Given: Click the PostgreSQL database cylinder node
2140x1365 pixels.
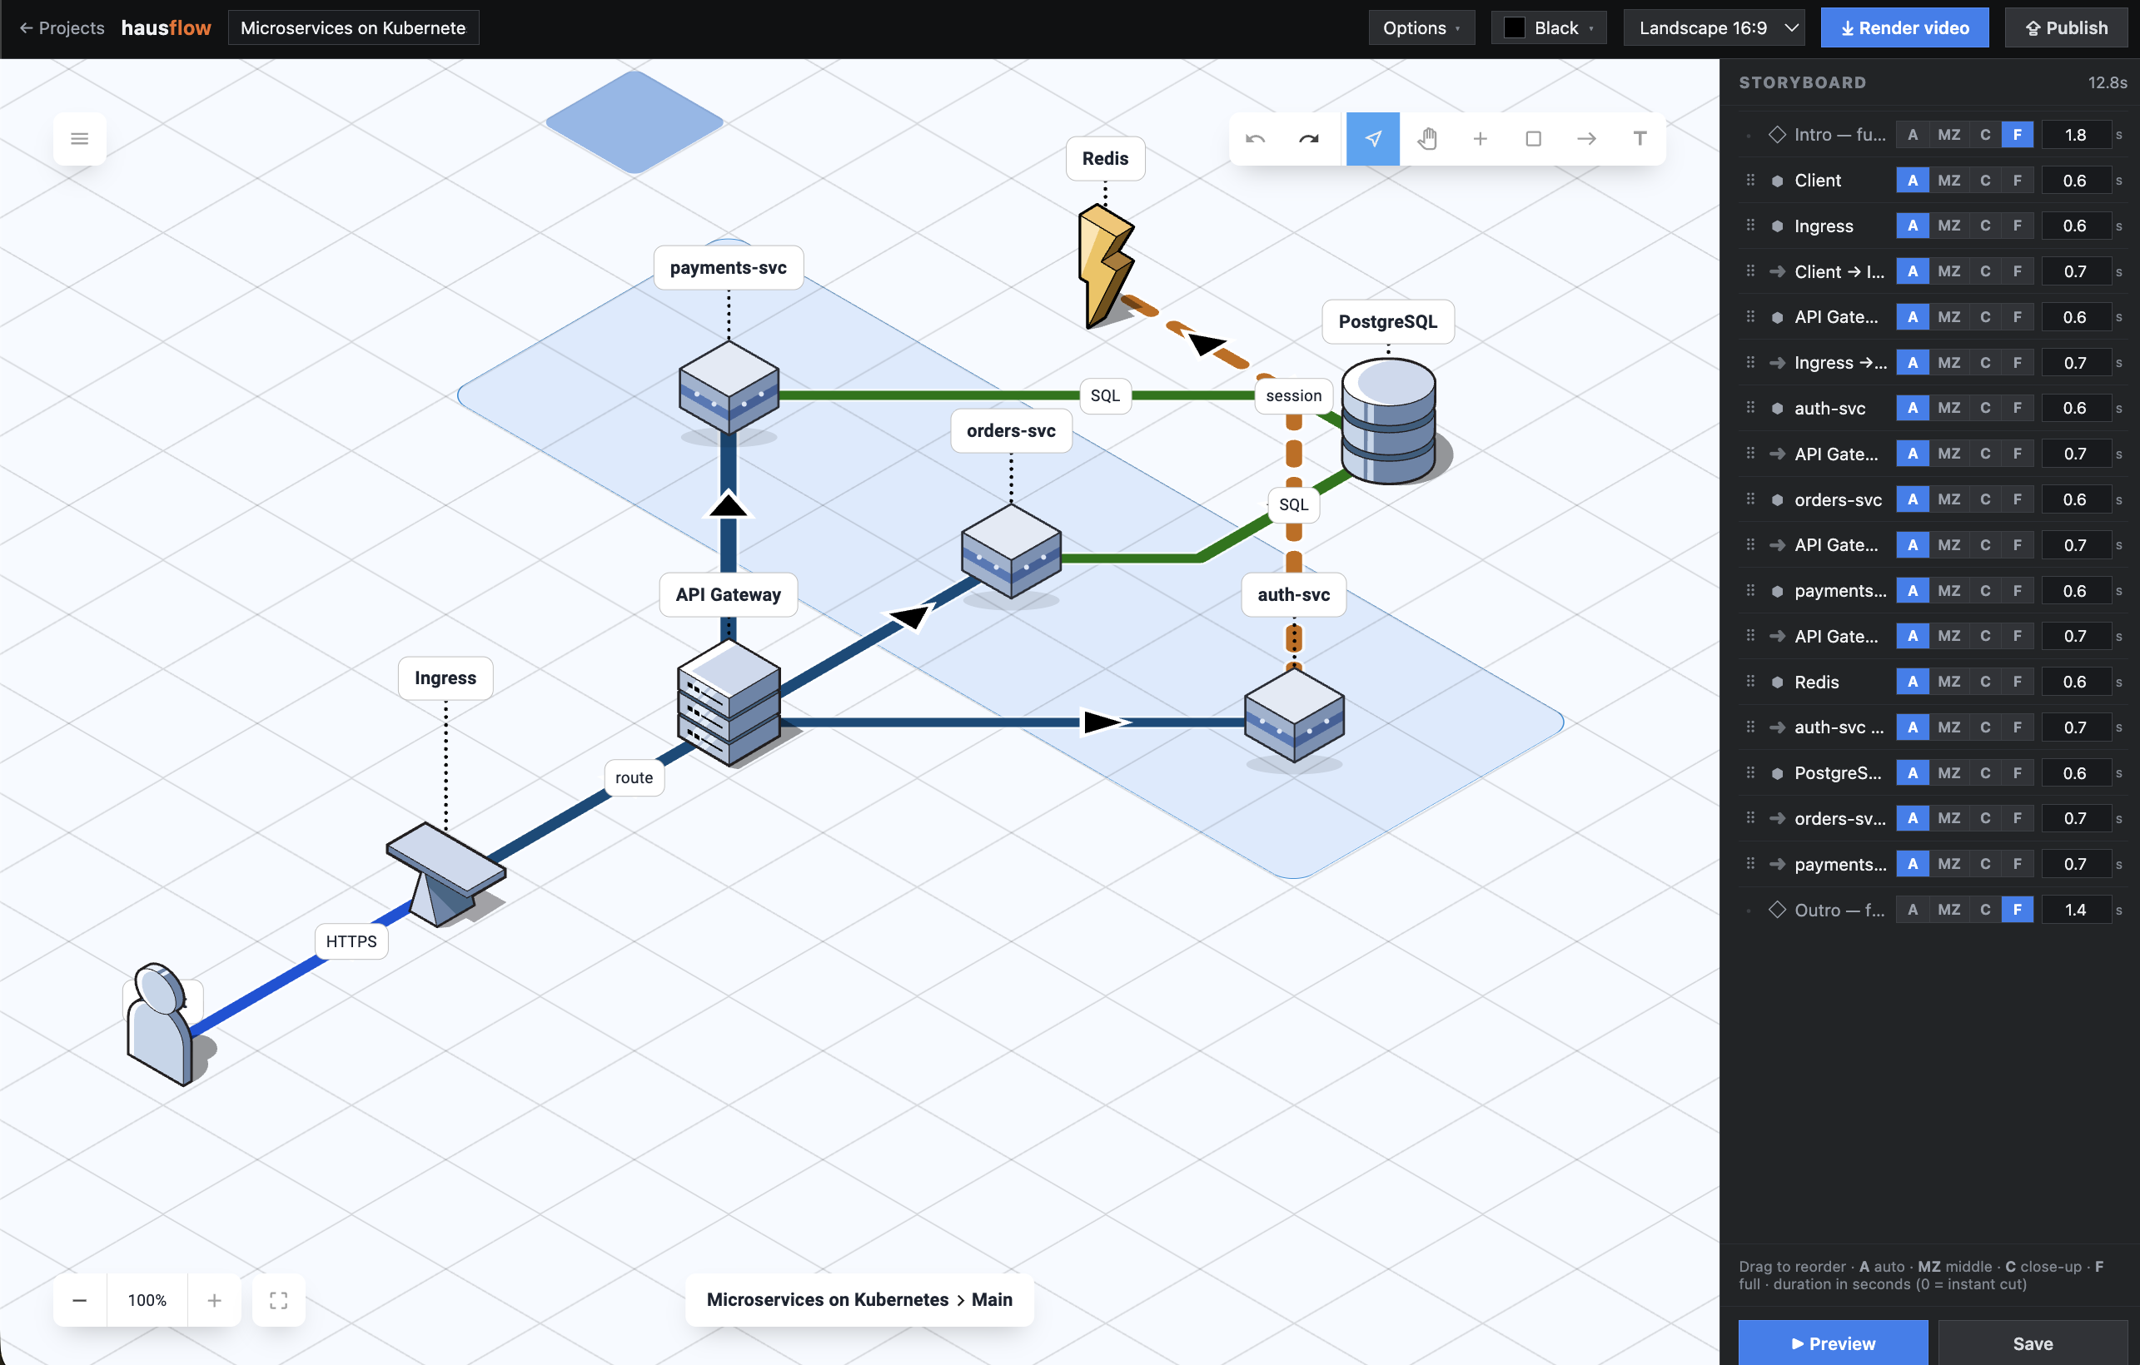Looking at the screenshot, I should [1389, 420].
